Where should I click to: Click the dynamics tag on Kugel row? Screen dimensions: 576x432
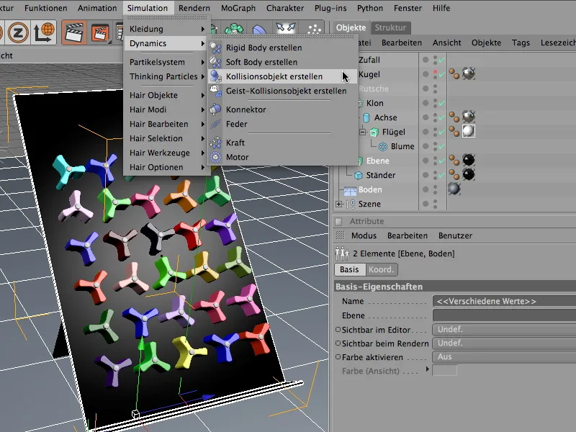point(454,74)
